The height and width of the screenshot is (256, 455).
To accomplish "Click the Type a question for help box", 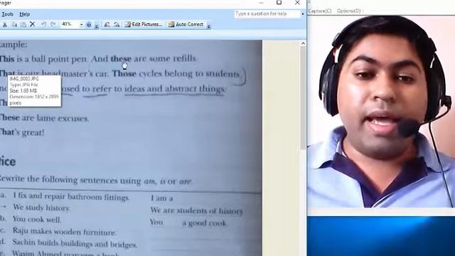I will tap(267, 14).
